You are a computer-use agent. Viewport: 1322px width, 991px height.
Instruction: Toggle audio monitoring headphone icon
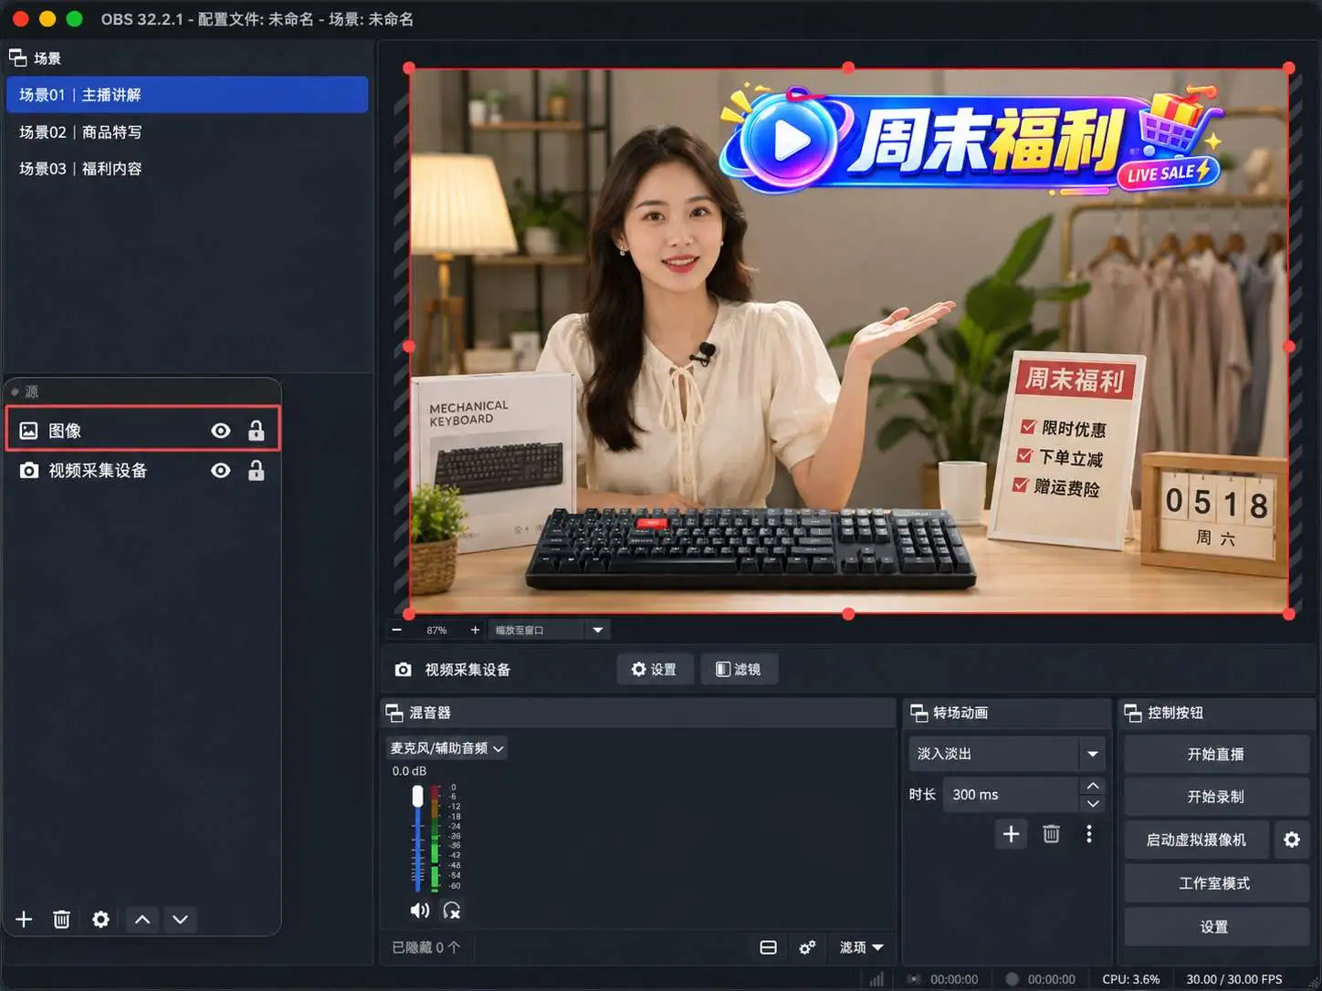[x=452, y=911]
